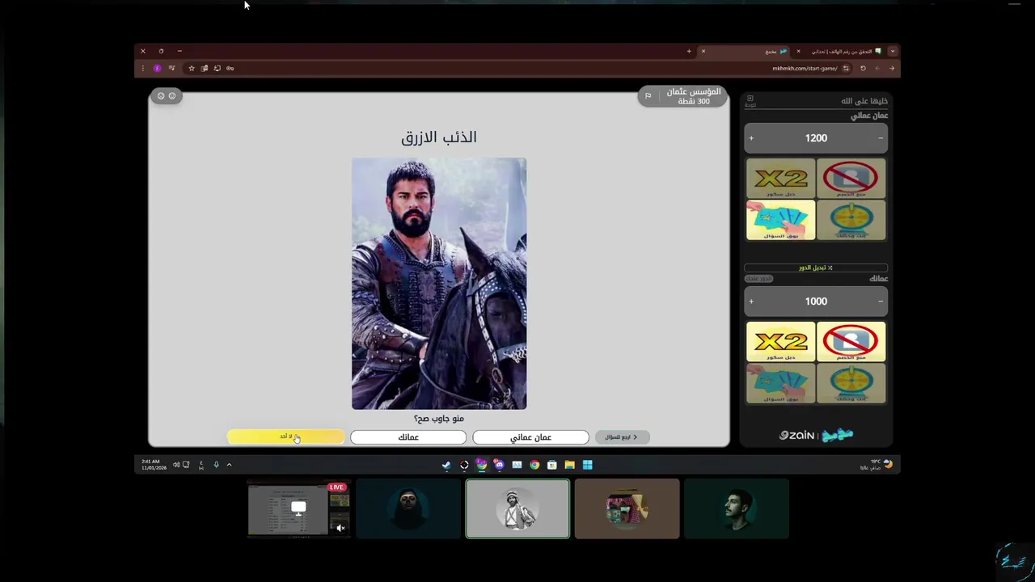The width and height of the screenshot is (1035, 582).
Task: Reload the browser page
Action: 863,69
